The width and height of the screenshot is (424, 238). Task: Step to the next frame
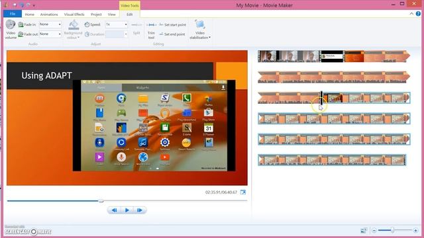(x=140, y=210)
